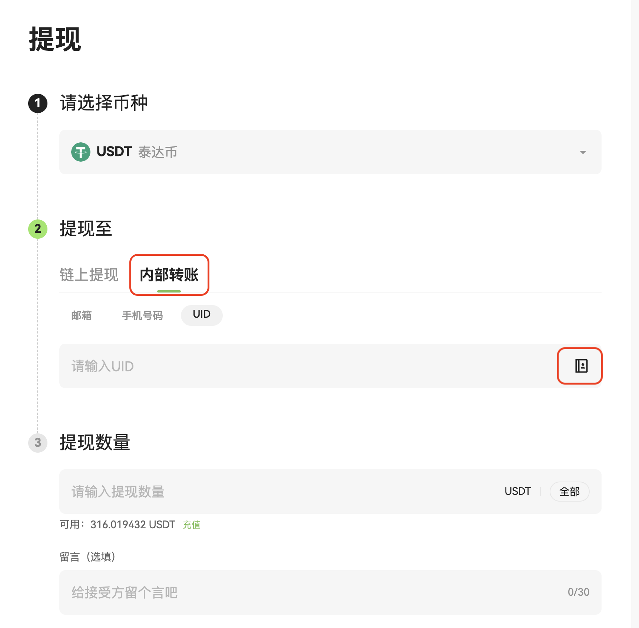The width and height of the screenshot is (639, 628).
Task: Choose 手机号码 as recipient type
Action: click(142, 315)
